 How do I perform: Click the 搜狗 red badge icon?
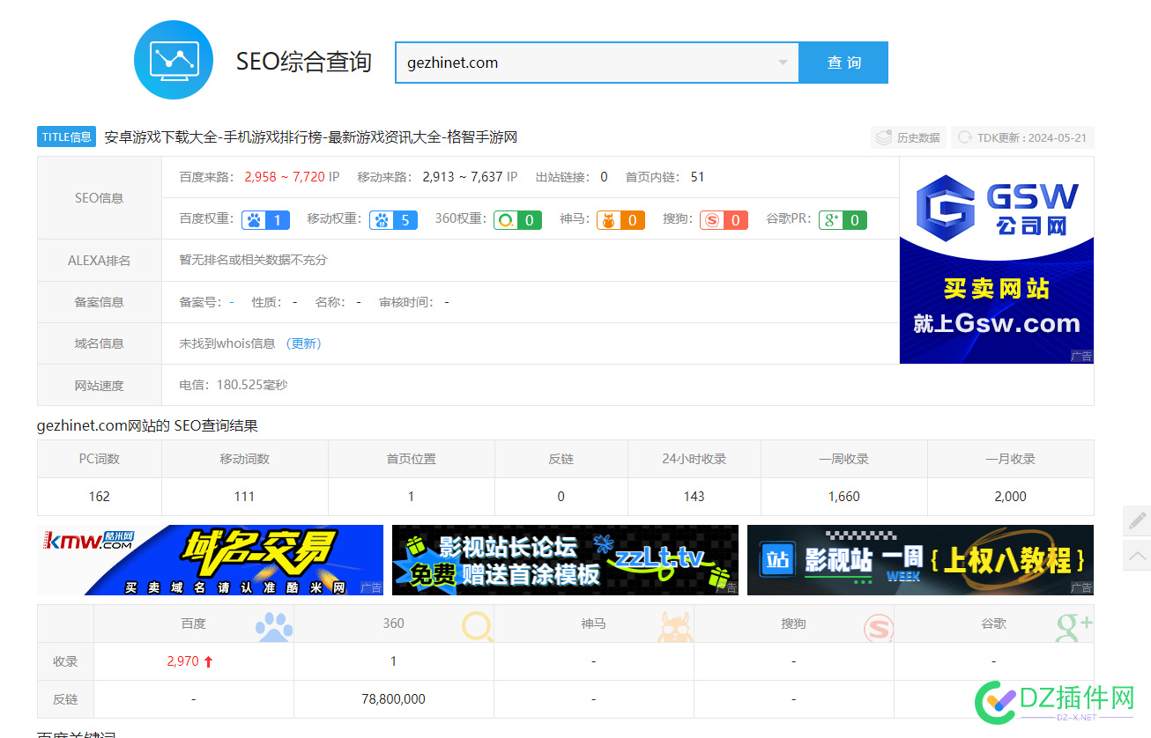pyautogui.click(x=724, y=220)
